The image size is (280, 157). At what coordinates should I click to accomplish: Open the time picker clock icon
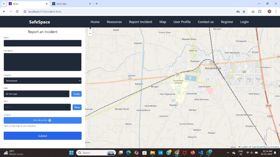(67, 107)
